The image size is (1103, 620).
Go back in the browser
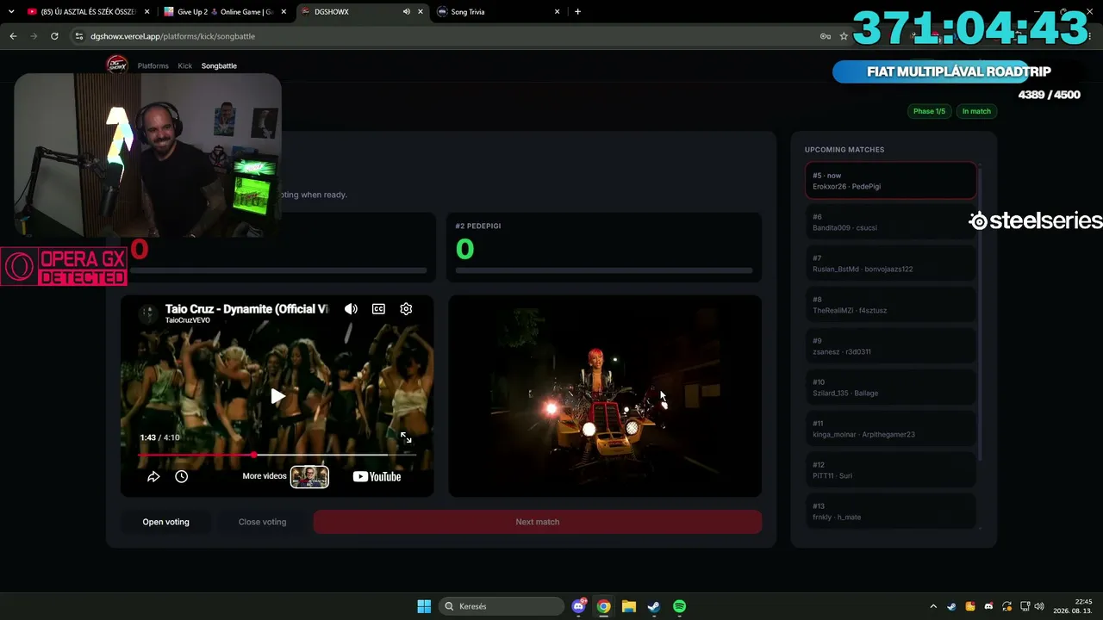(x=13, y=36)
